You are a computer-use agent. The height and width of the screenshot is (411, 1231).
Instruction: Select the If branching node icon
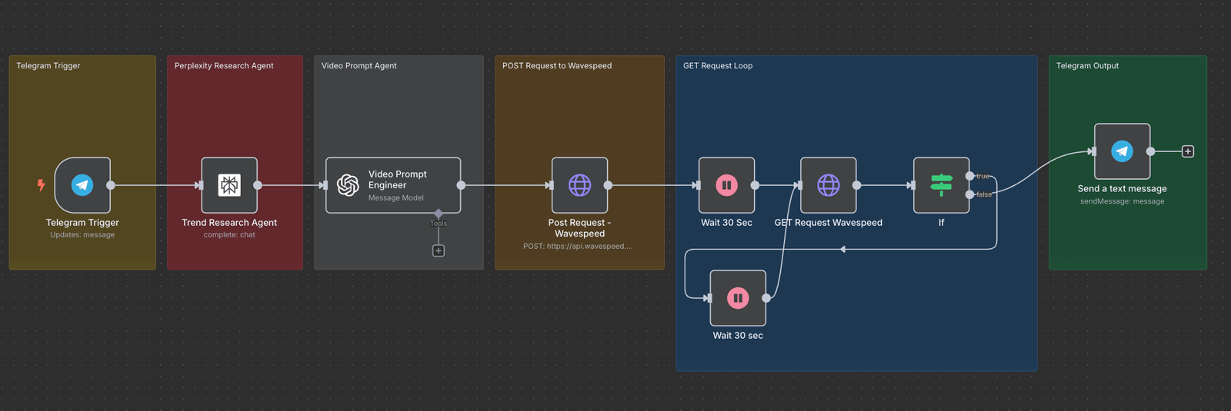click(941, 185)
